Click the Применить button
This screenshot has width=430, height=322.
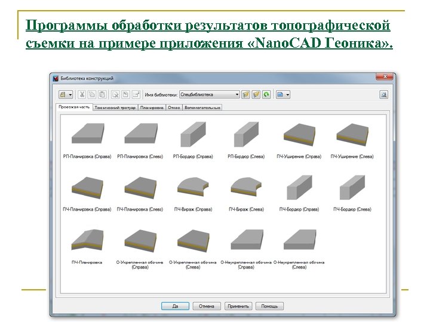[238, 306]
